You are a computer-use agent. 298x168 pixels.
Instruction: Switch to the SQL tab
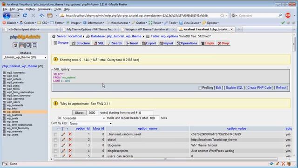coord(99,43)
